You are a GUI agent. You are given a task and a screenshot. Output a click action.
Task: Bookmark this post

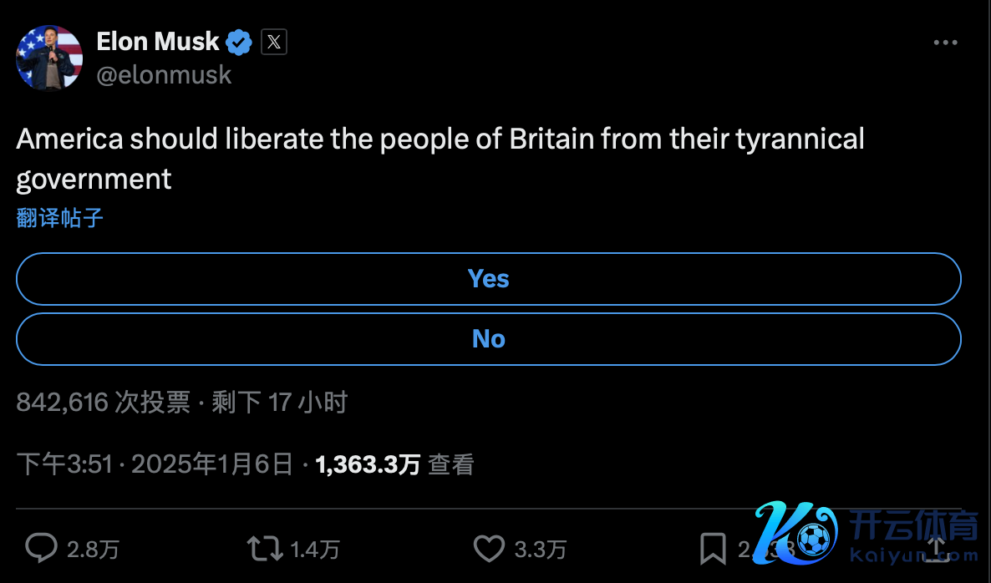(712, 548)
